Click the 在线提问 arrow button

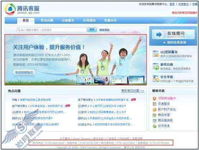(173, 34)
